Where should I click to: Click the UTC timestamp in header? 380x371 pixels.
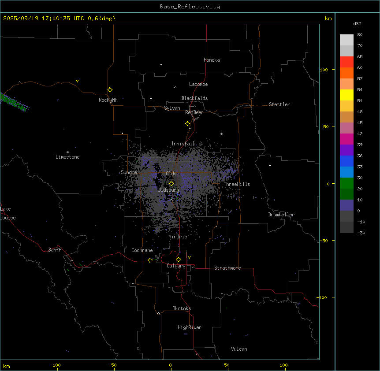pyautogui.click(x=59, y=19)
